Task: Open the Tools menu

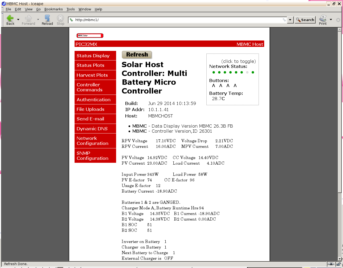Action: coord(71,9)
